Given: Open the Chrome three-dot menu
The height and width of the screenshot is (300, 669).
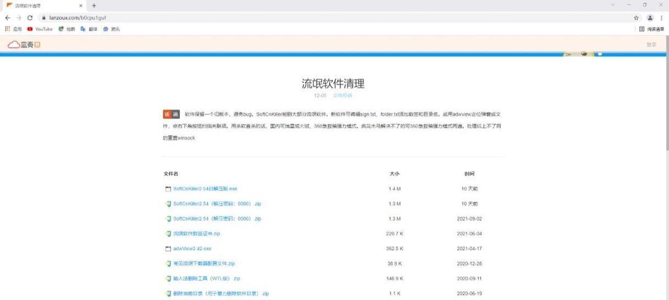Looking at the screenshot, I should click(x=661, y=18).
